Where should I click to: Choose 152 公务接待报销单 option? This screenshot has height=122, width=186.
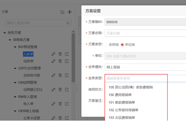123,110
